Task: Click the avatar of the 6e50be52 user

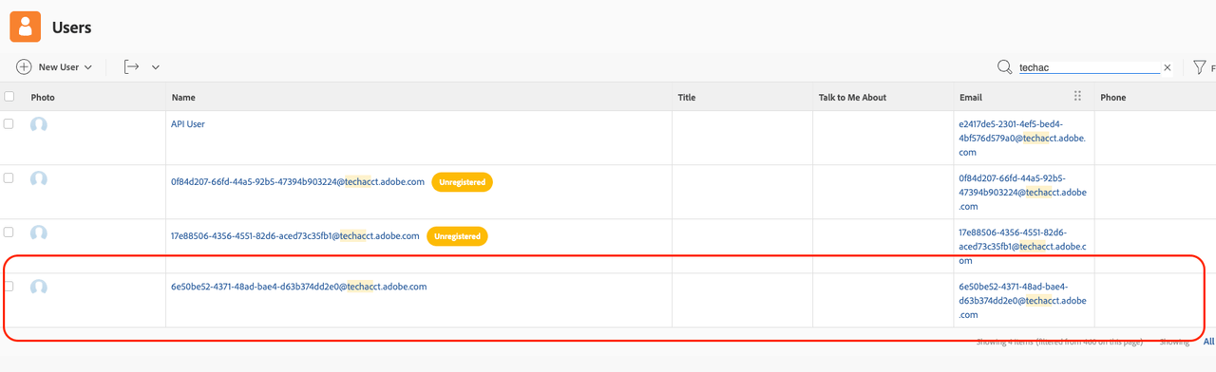Action: point(39,288)
